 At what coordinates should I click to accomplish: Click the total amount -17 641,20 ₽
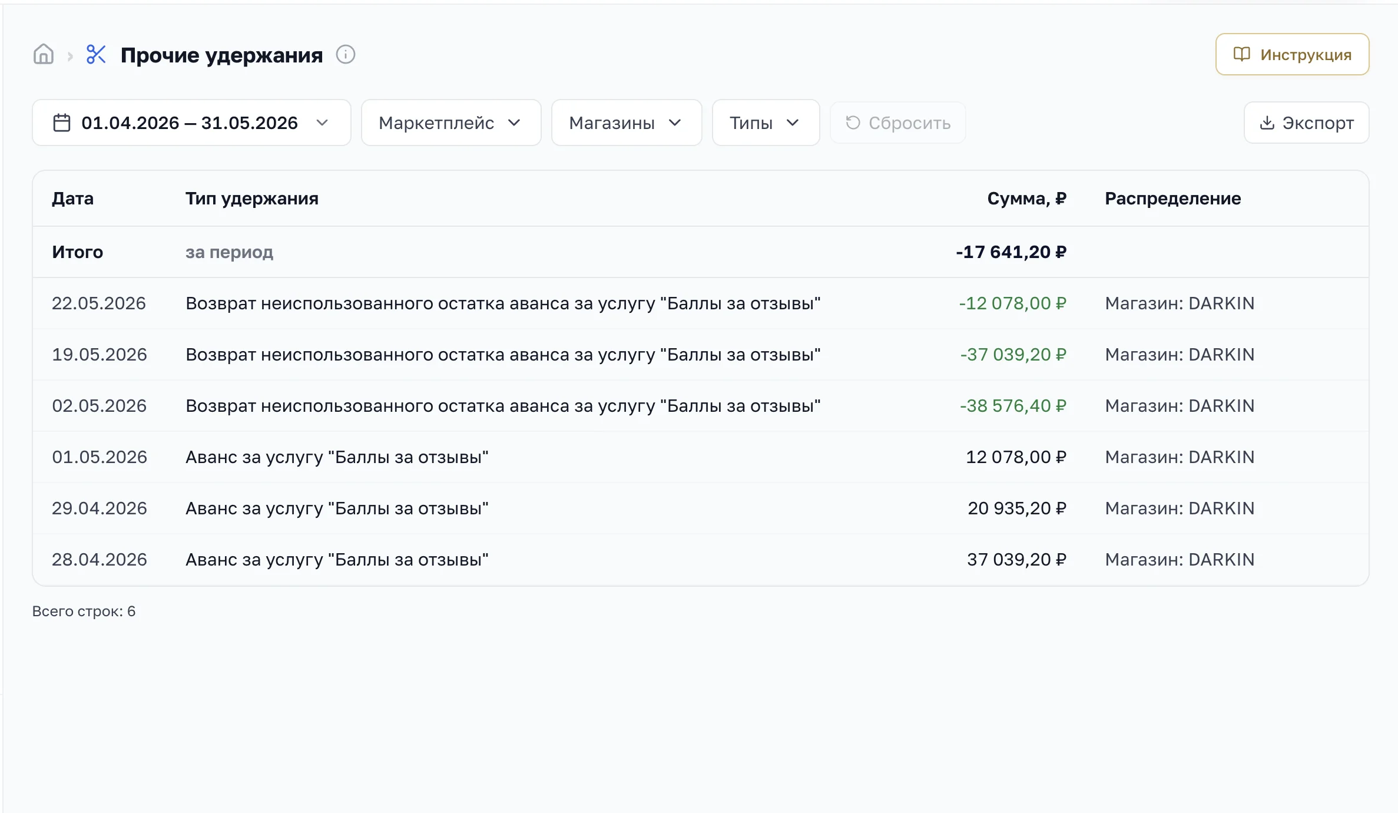point(1011,252)
